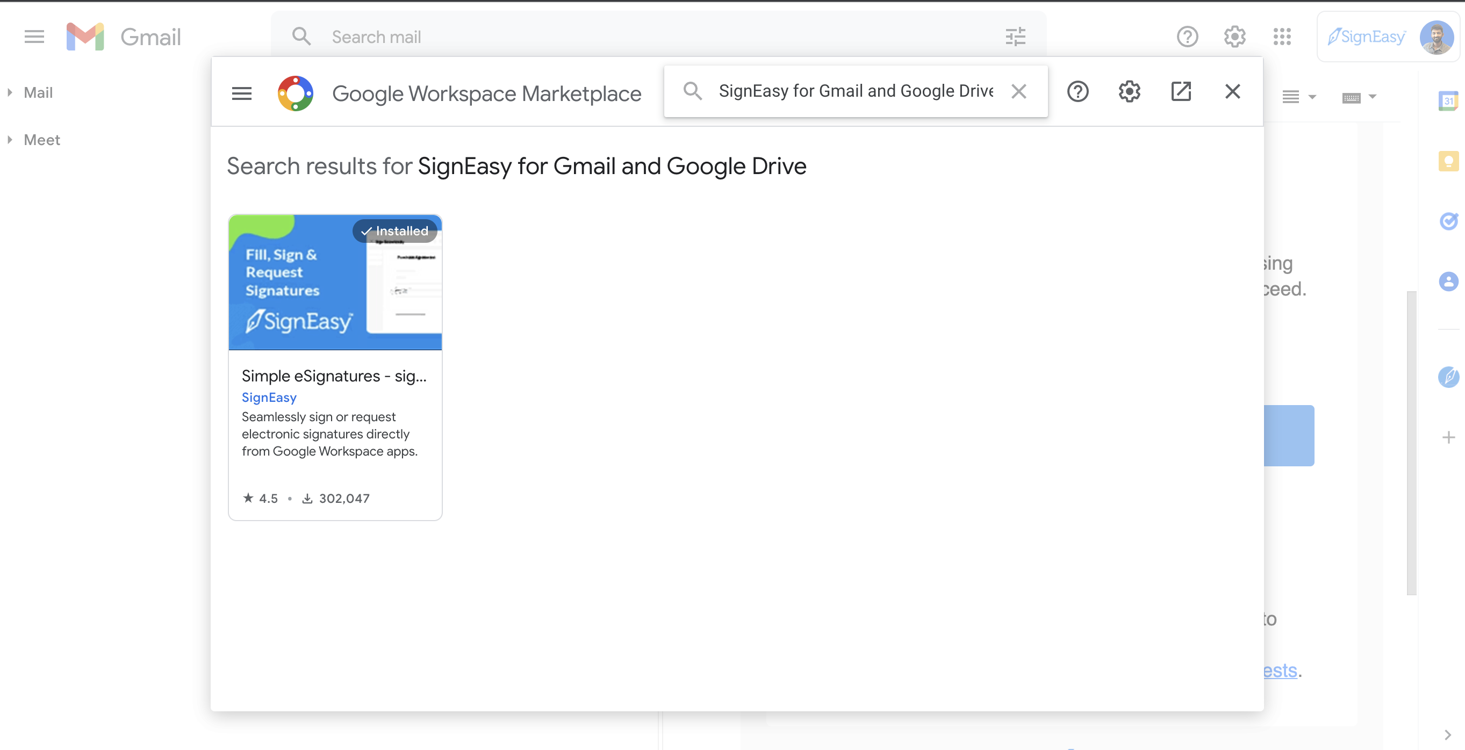Close the Marketplace dialog
This screenshot has width=1465, height=750.
[x=1232, y=91]
